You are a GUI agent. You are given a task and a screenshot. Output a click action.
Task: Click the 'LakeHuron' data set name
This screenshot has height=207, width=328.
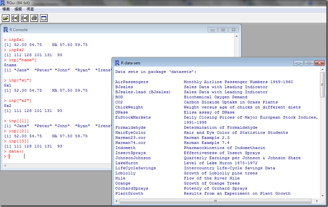pyautogui.click(x=126, y=163)
